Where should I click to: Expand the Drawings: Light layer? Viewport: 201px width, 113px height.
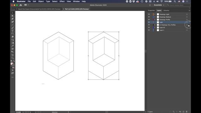155,14
